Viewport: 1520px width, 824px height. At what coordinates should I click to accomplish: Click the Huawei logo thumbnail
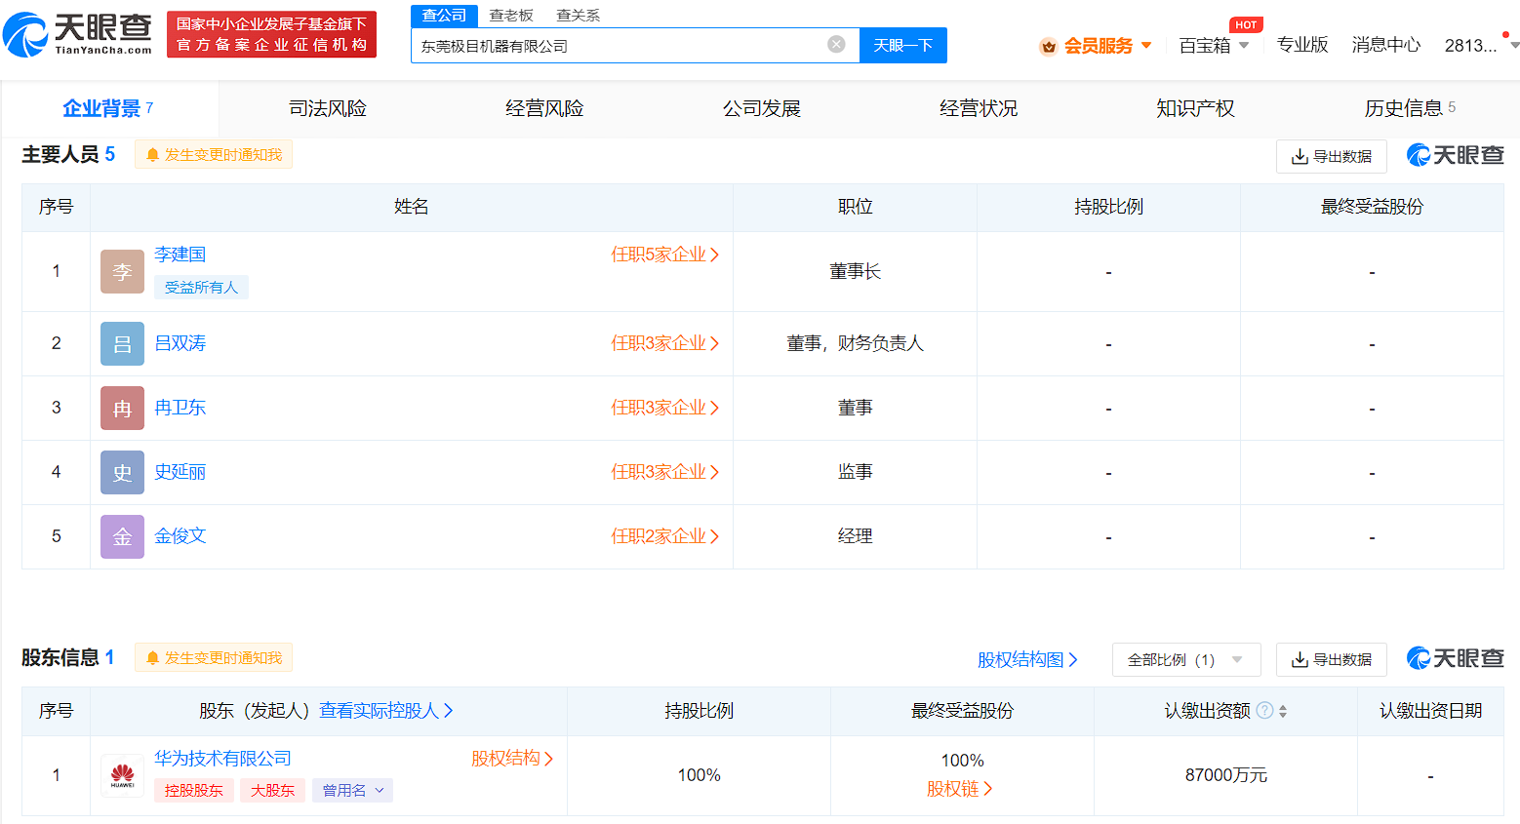(x=122, y=775)
